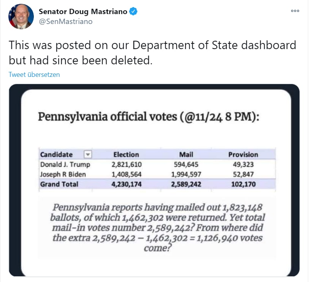Click the 1,994,597 Mail votes cell
The image size is (309, 282).
[x=186, y=174]
